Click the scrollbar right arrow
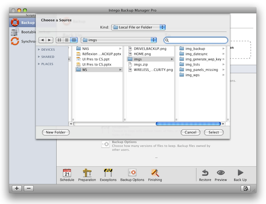The image size is (266, 204). click(x=223, y=124)
